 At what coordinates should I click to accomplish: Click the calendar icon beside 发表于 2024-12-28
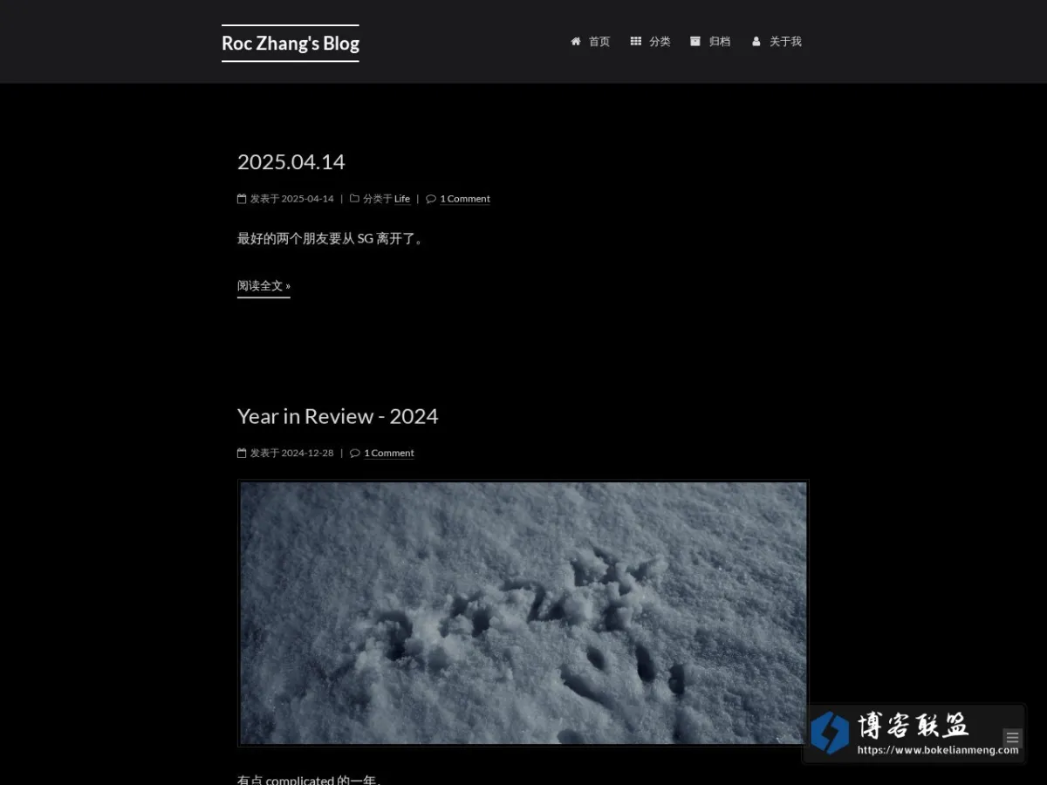[242, 454]
